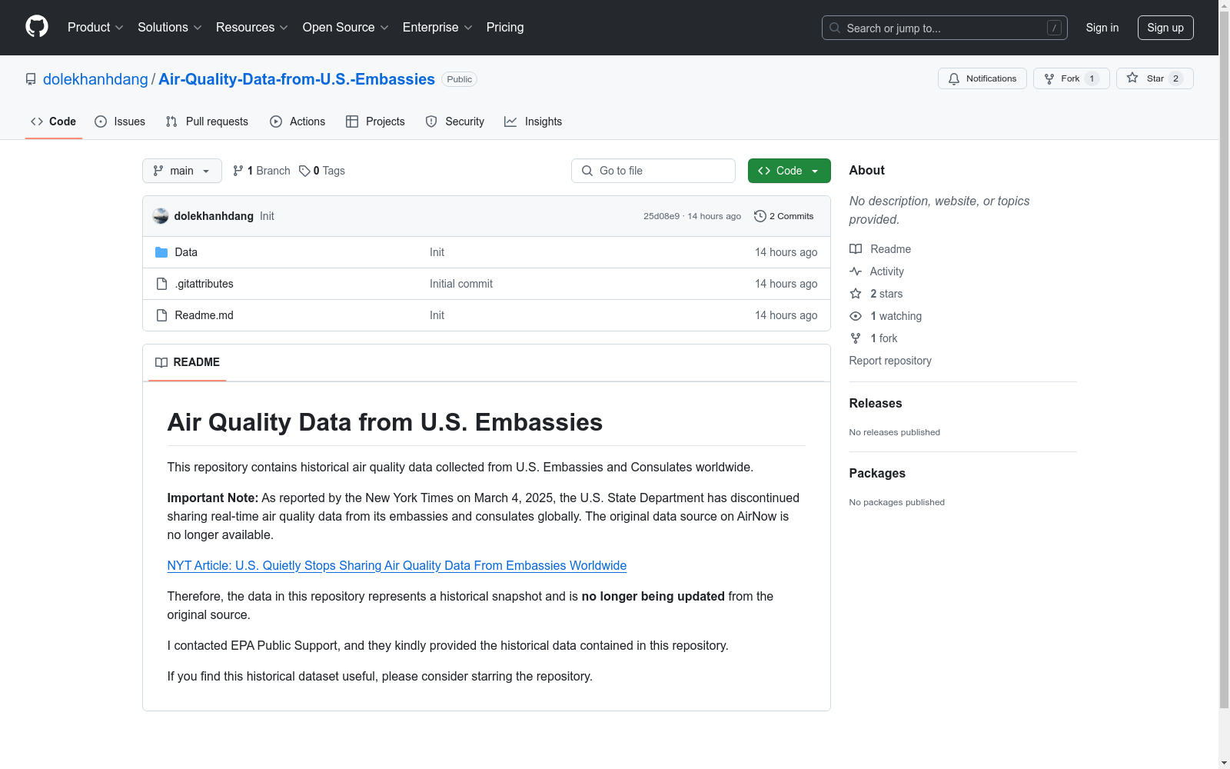Click dolekhanhdang's avatar image
The image size is (1230, 769).
(161, 216)
